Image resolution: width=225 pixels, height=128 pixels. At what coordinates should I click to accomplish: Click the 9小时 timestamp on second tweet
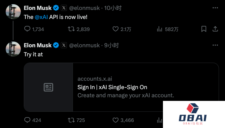coord(111,45)
